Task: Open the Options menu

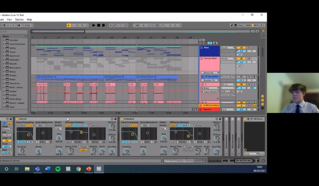Action: coord(19,19)
